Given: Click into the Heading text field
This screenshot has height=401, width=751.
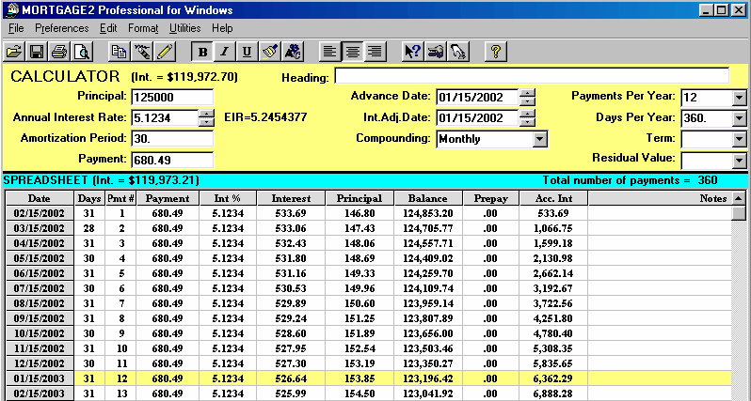Looking at the screenshot, I should pyautogui.click(x=531, y=76).
